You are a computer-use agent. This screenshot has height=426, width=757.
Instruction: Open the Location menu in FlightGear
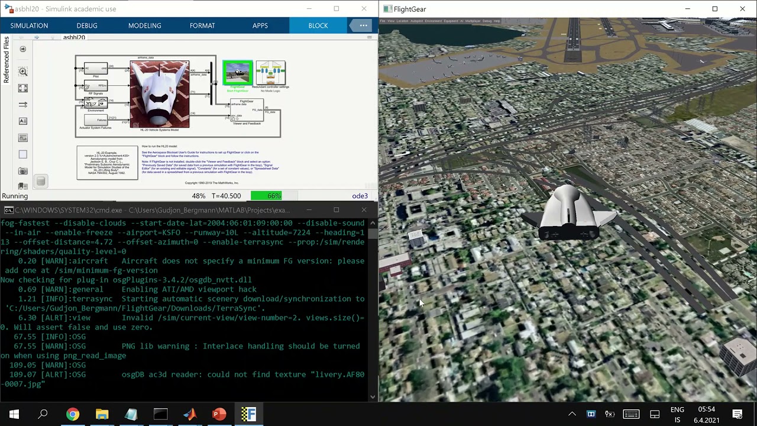pos(402,21)
